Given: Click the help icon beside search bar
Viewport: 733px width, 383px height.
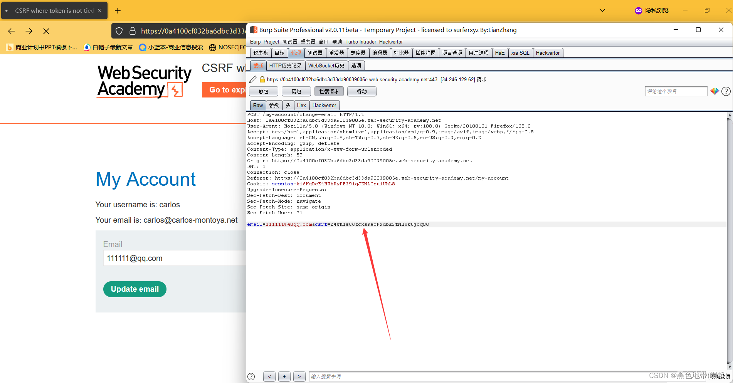Looking at the screenshot, I should pos(251,376).
